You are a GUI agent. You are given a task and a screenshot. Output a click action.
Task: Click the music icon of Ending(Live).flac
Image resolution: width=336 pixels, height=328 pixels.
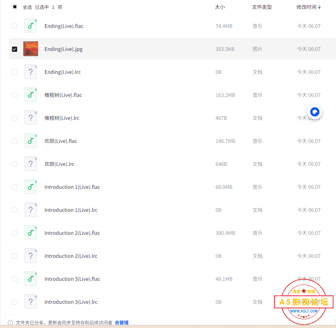[31, 26]
